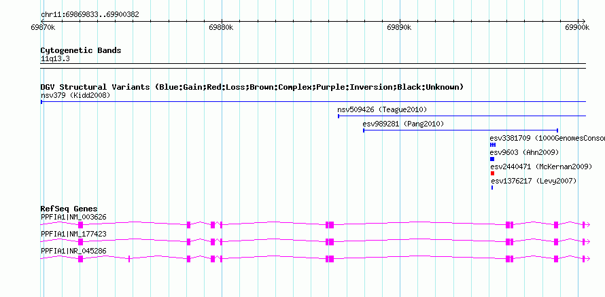The image size is (605, 297).
Task: Open the PPFIA1|NR_045286 gene label
Action: coord(73,251)
